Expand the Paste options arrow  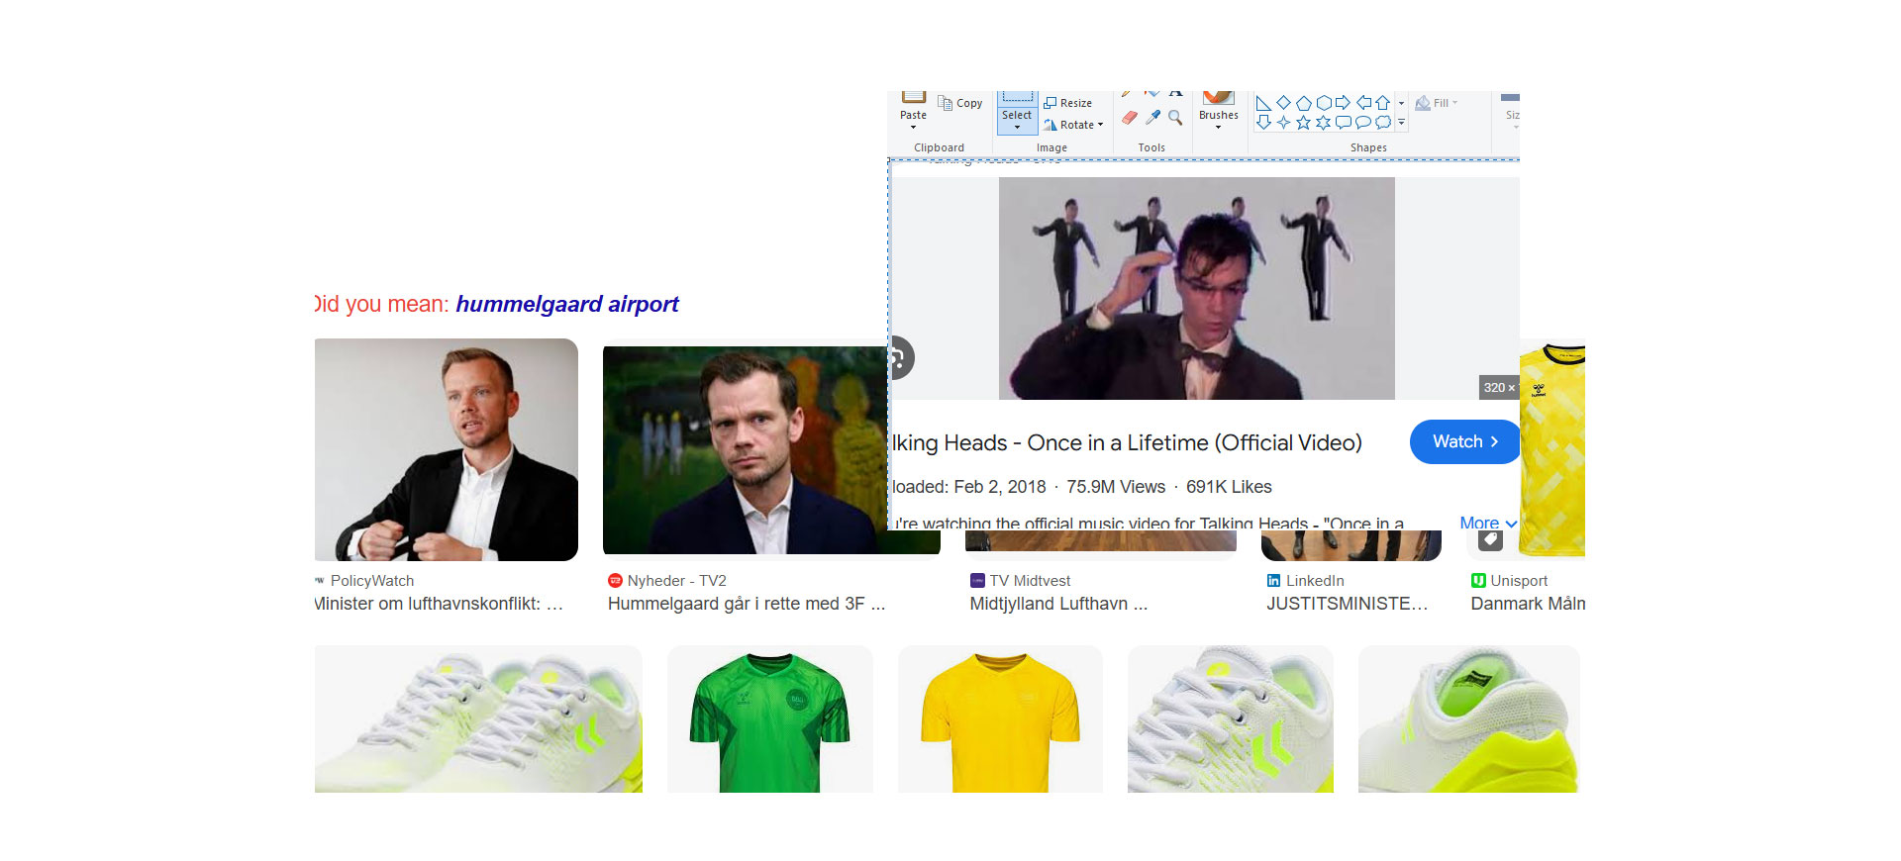pyautogui.click(x=913, y=127)
